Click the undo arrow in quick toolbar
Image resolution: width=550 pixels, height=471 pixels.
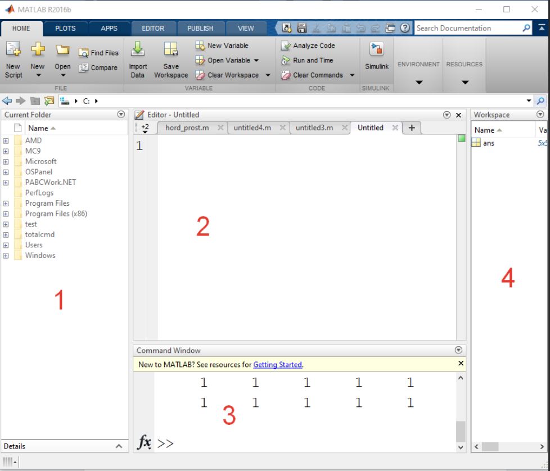pyautogui.click(x=360, y=28)
